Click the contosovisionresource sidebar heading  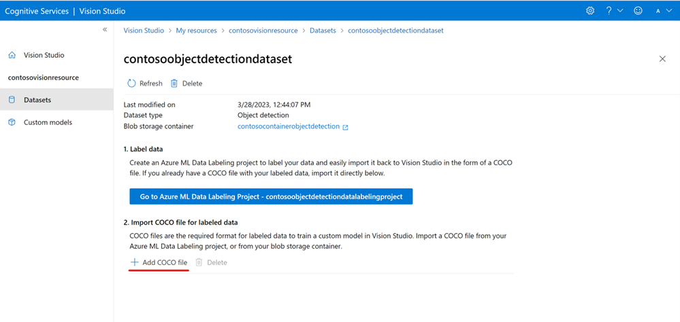tap(44, 78)
